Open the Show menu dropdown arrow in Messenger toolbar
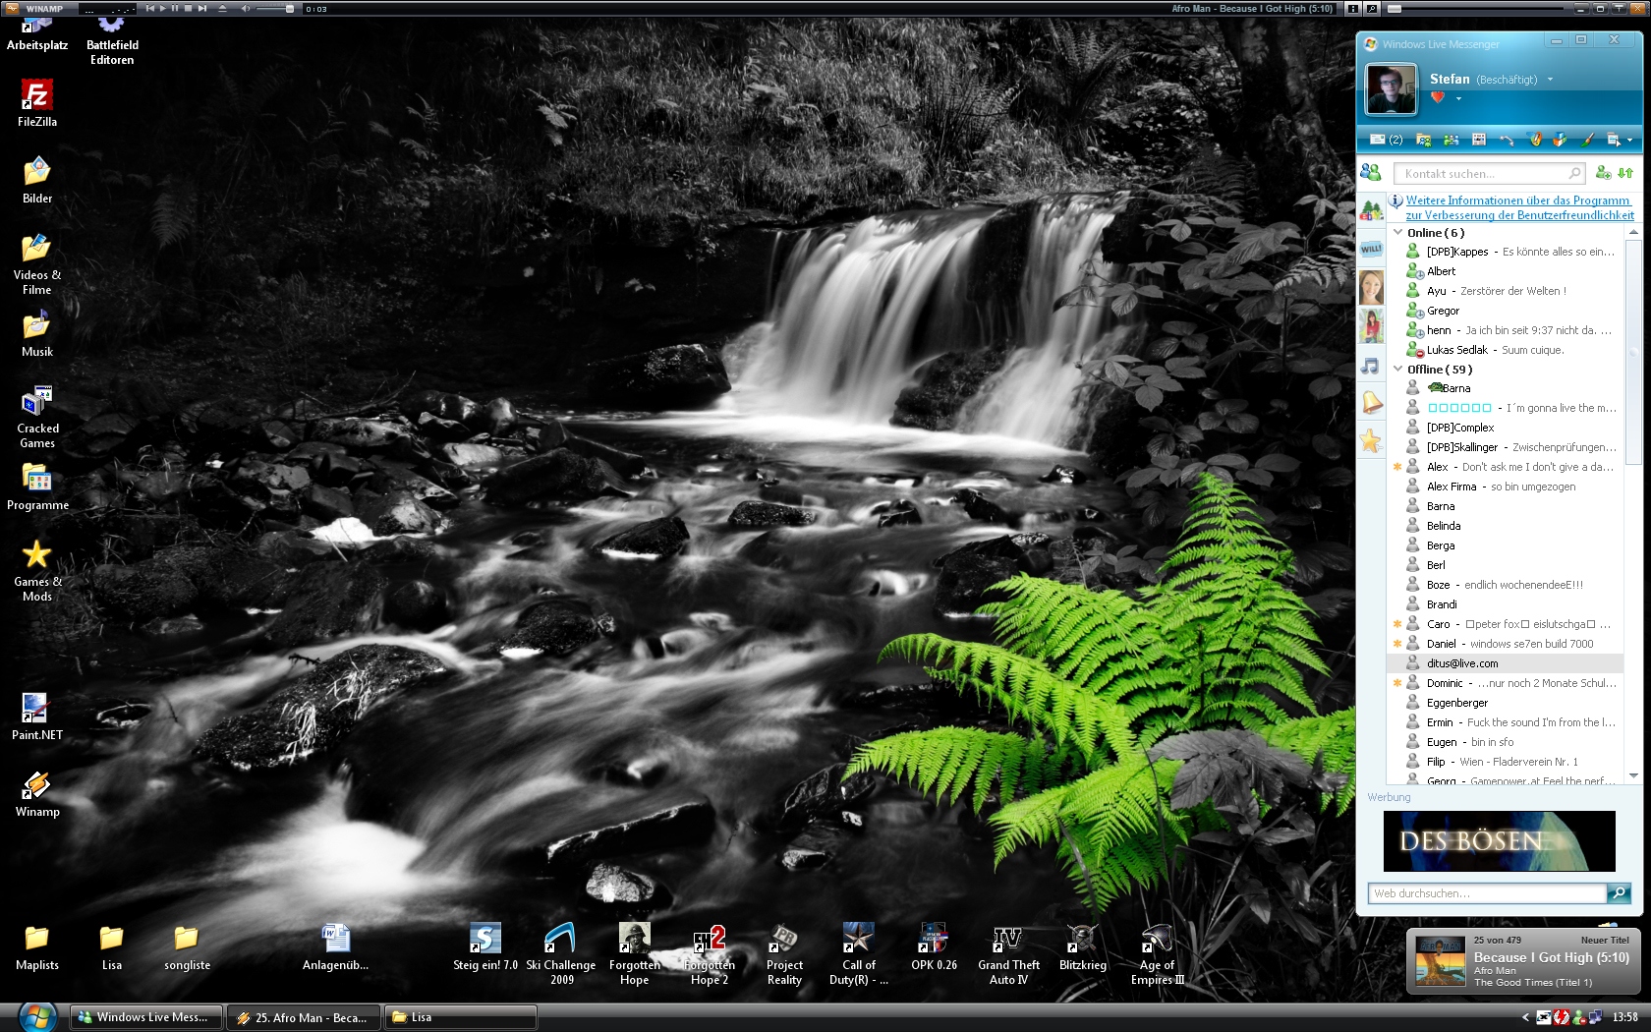 tap(1629, 140)
